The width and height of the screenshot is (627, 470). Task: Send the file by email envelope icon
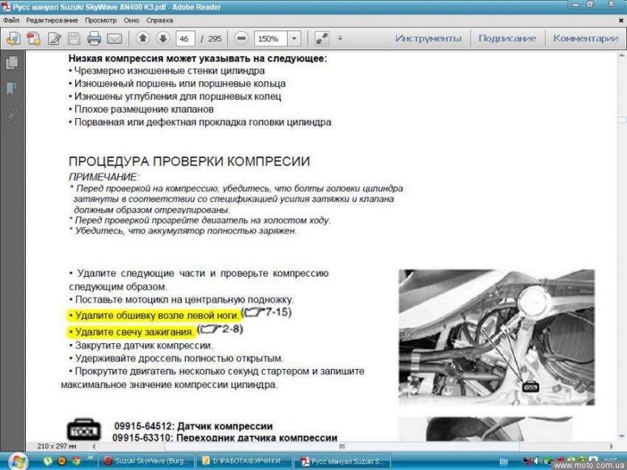coord(114,39)
